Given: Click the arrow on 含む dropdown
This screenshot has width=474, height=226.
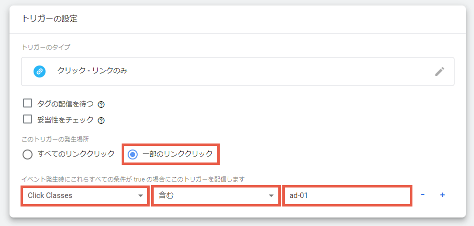Looking at the screenshot, I should (271, 196).
